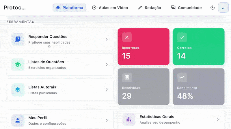
Task: Open Listas de Questões title
Action: [46, 62]
